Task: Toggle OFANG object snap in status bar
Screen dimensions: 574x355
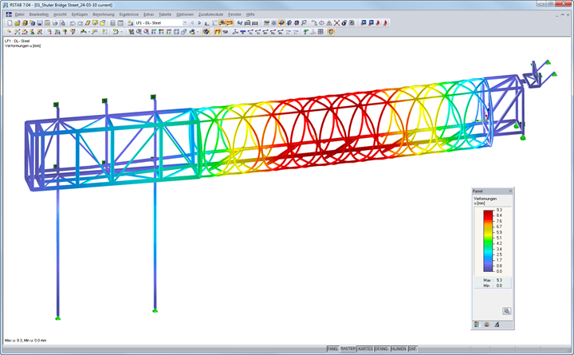Action: click(381, 349)
